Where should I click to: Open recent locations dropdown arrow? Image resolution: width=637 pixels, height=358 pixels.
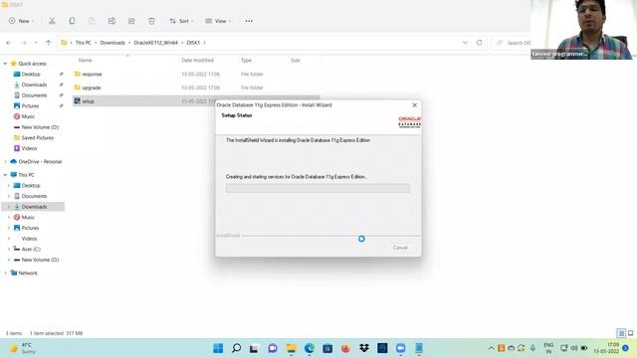36,43
